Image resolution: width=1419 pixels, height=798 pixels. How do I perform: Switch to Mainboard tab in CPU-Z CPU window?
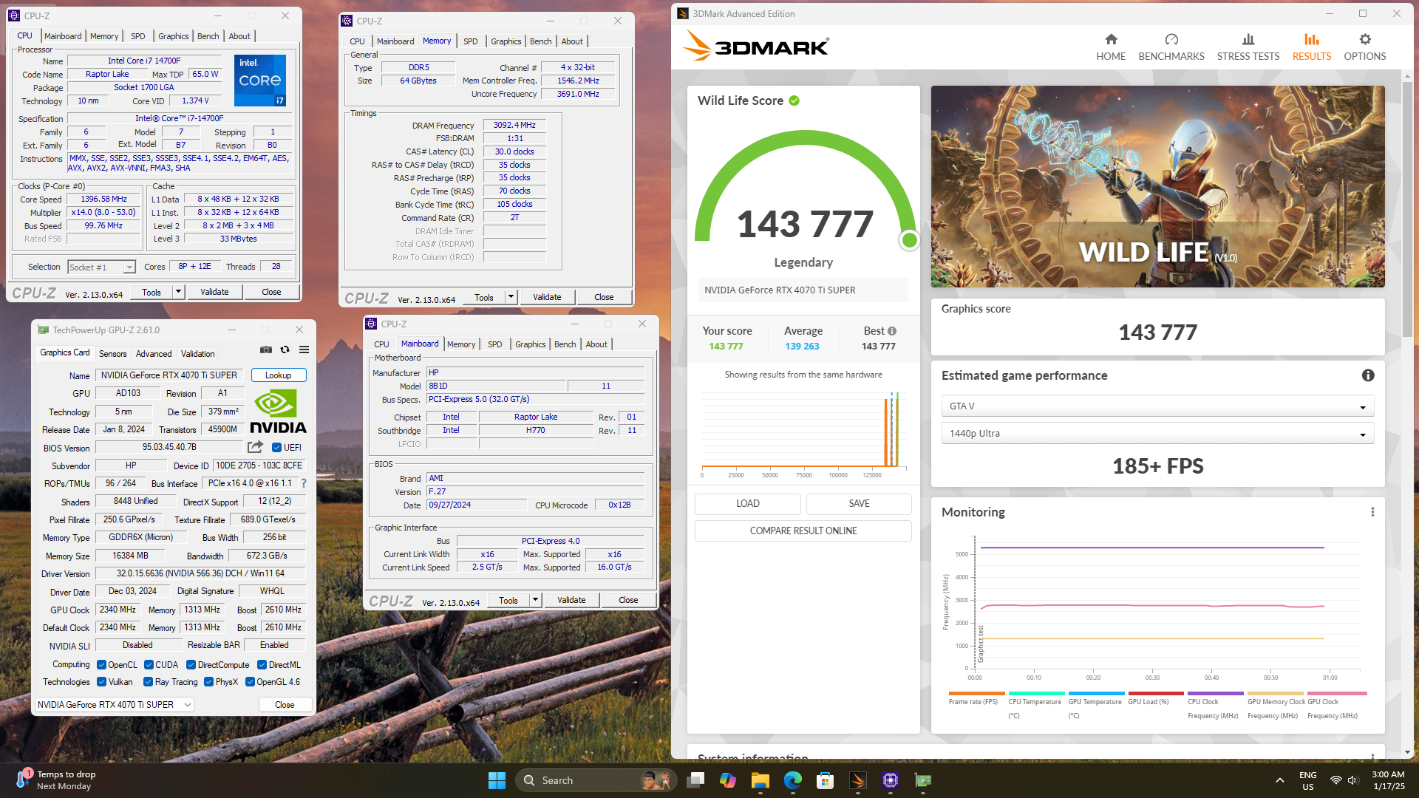click(x=63, y=36)
